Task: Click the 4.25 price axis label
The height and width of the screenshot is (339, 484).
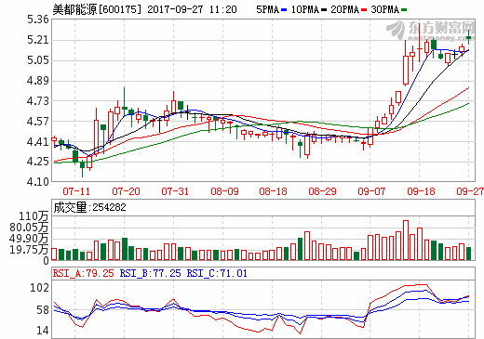Action: point(38,162)
